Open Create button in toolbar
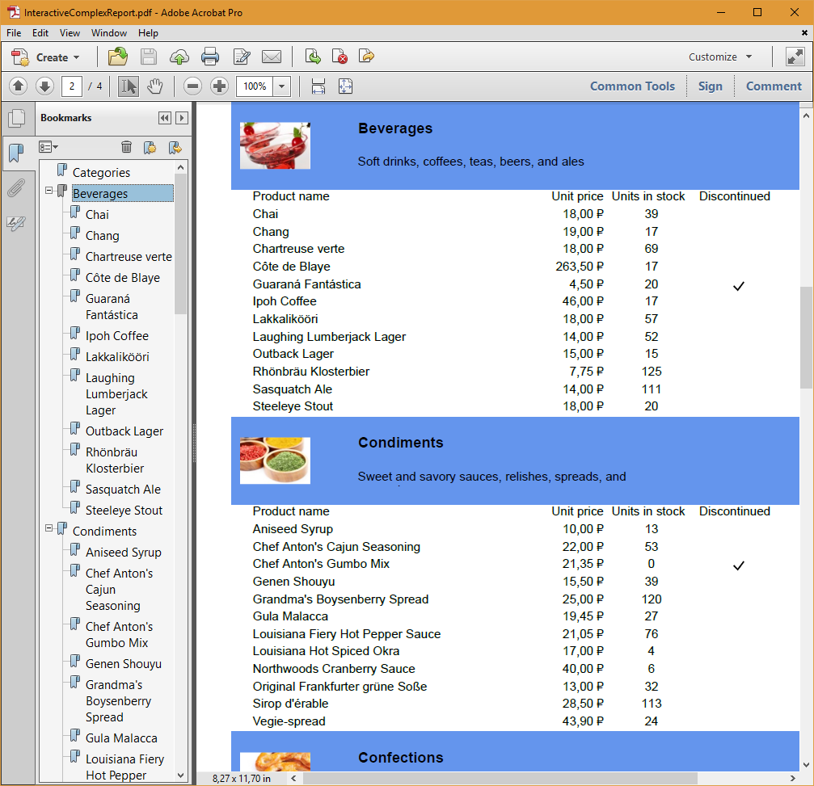 46,57
